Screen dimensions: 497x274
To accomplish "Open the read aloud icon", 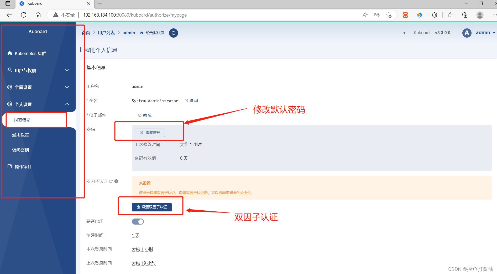I will 365,15.
